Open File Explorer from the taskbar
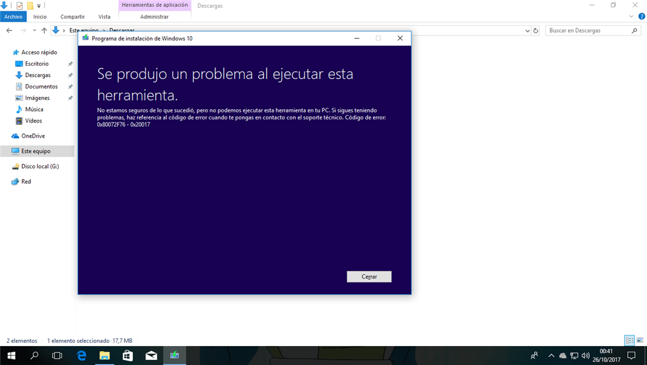The image size is (647, 365). 104,355
